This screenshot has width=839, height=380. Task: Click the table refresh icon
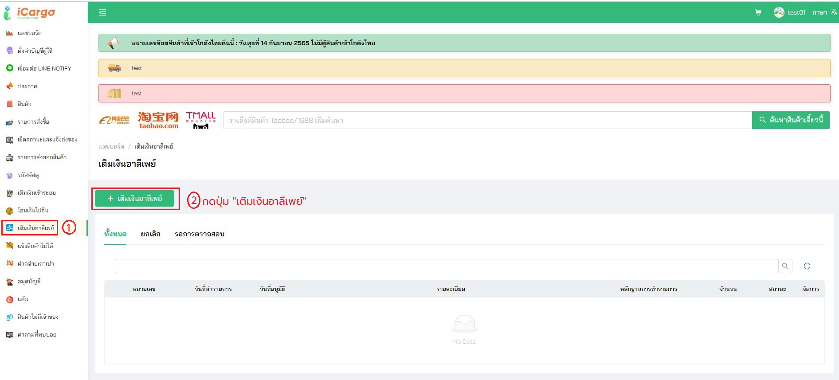[x=807, y=266]
